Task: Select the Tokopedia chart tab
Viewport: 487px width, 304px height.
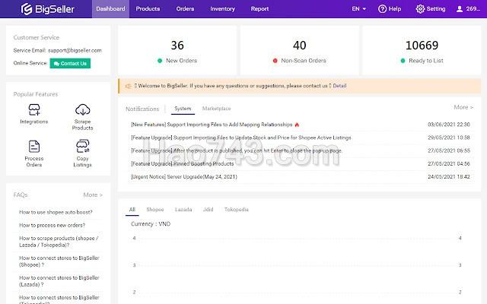Action: pos(237,210)
